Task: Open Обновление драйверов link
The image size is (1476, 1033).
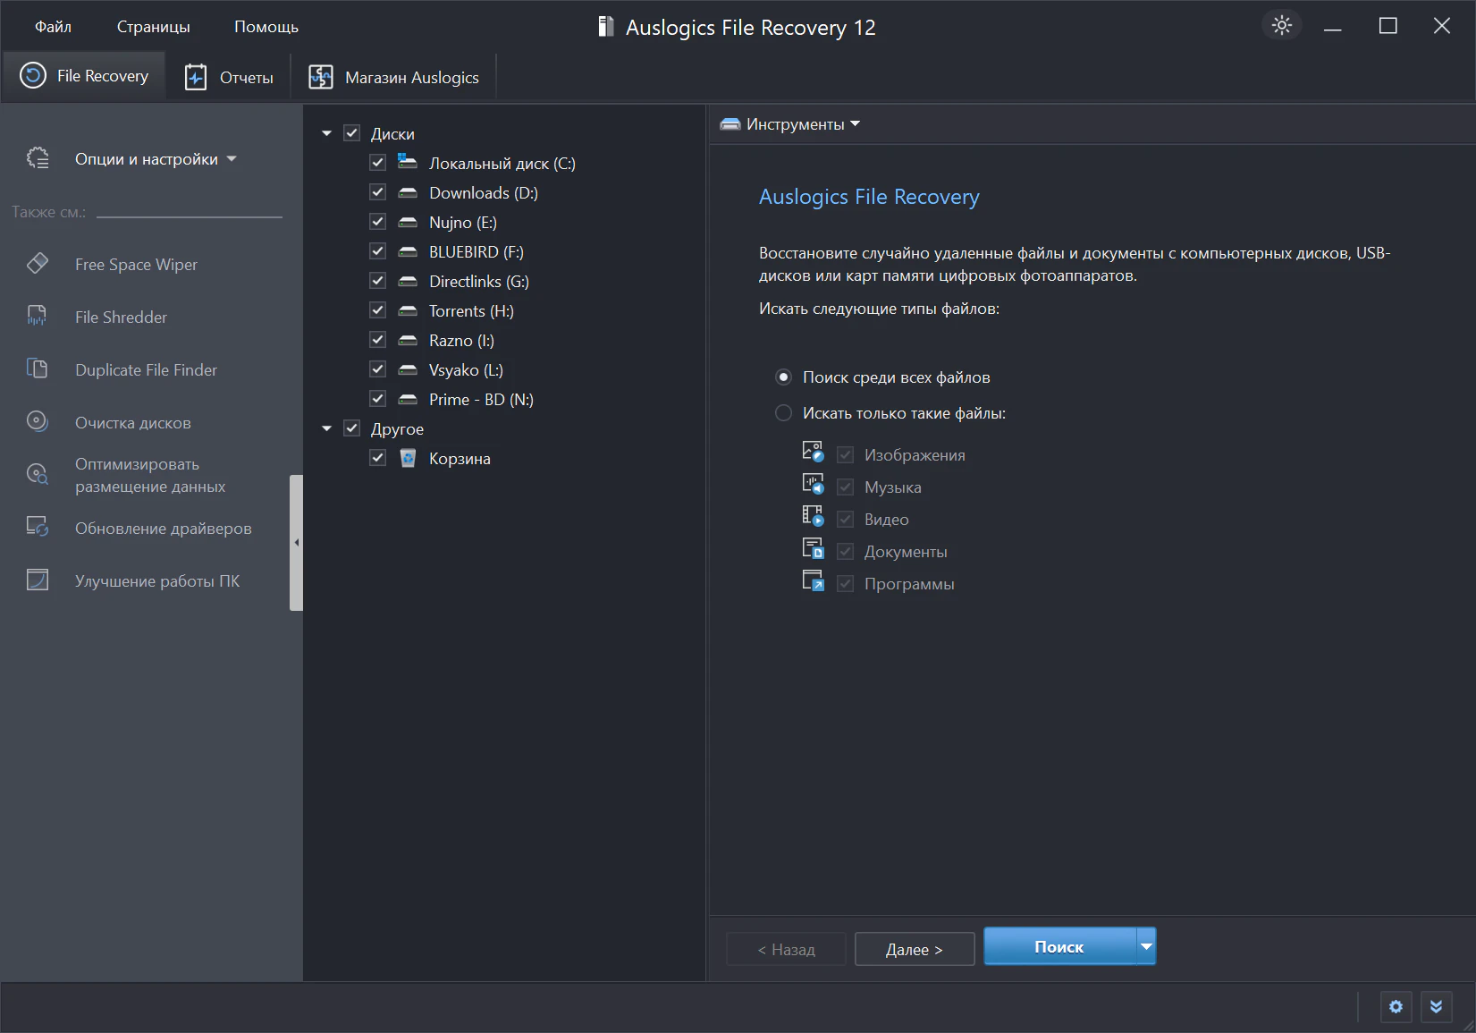Action: [x=164, y=529]
